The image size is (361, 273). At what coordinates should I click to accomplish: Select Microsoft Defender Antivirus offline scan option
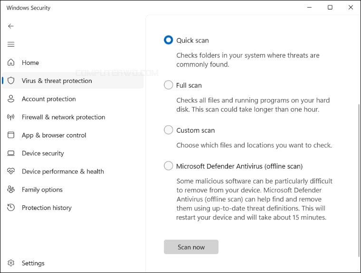pyautogui.click(x=168, y=166)
